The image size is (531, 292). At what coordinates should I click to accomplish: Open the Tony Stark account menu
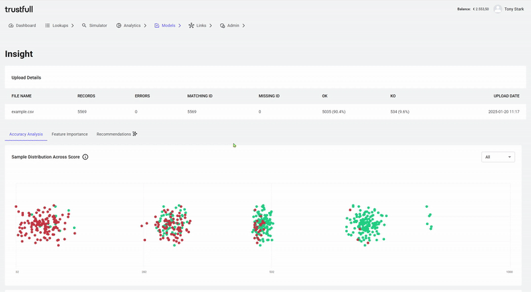[x=514, y=9]
